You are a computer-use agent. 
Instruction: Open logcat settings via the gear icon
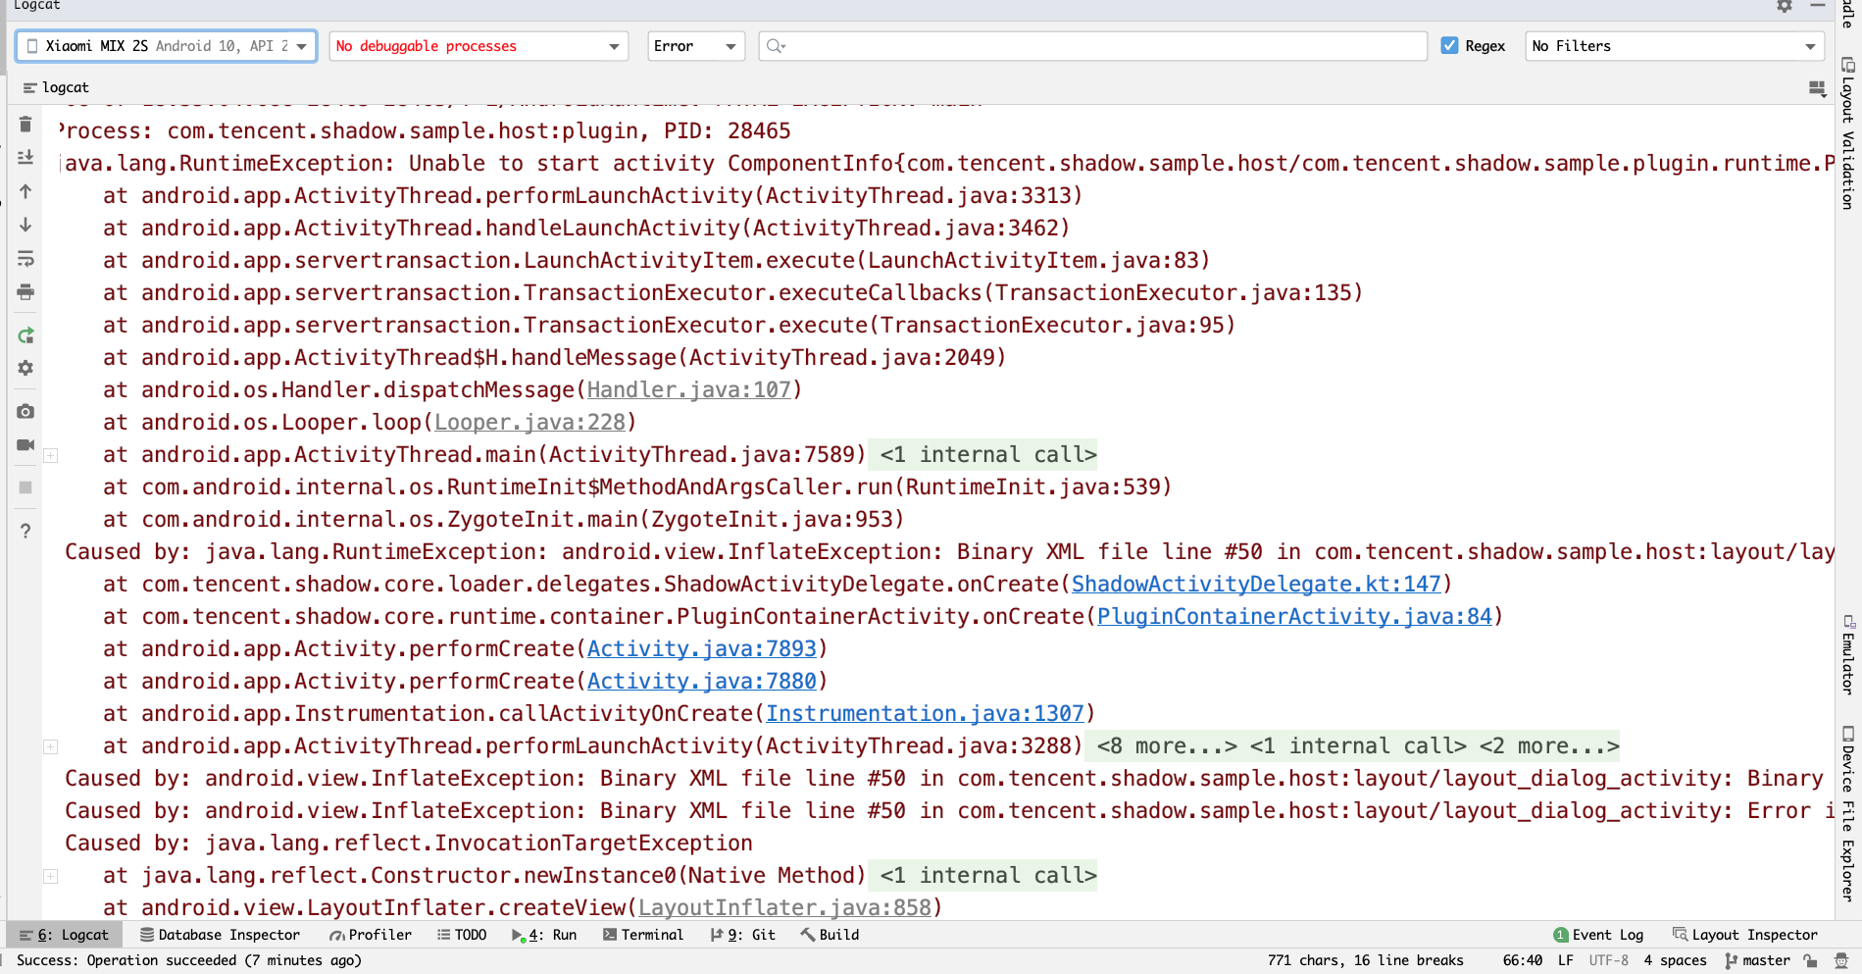pyautogui.click(x=25, y=368)
